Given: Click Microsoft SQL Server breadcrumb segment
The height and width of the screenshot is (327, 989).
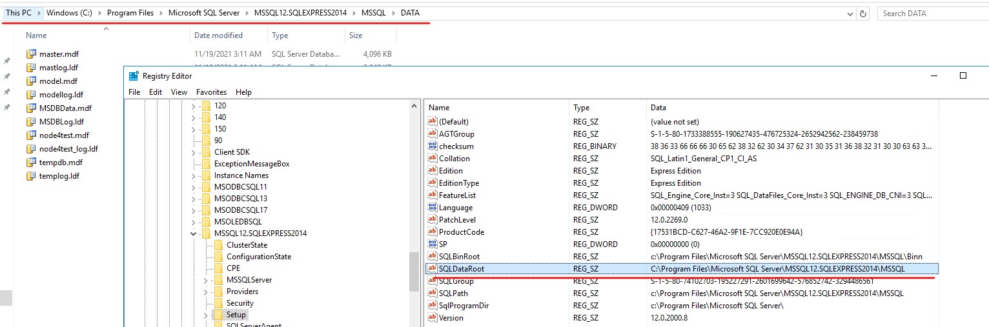Looking at the screenshot, I should click(203, 14).
